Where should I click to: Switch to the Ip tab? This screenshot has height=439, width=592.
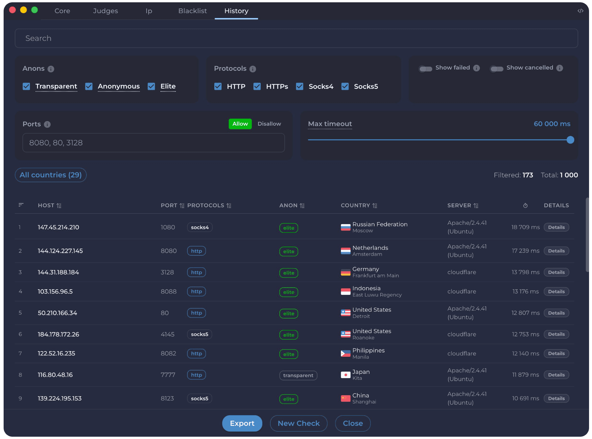point(149,11)
